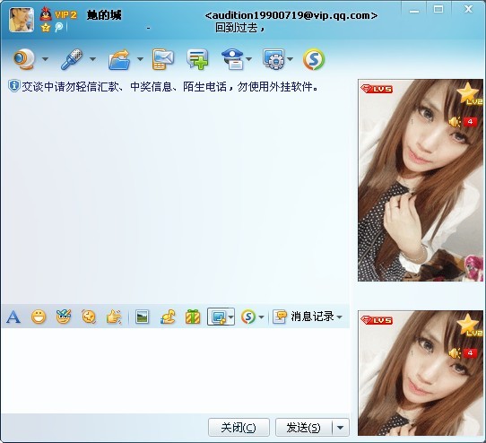Expand video call options arrow
Screen dimensions: 486x443
45,59
